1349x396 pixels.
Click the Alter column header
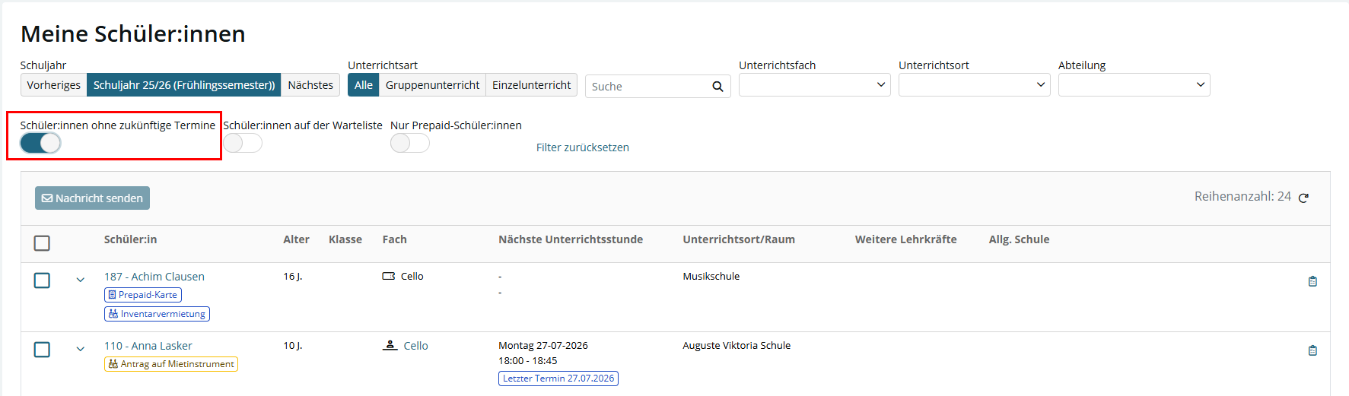pos(297,239)
